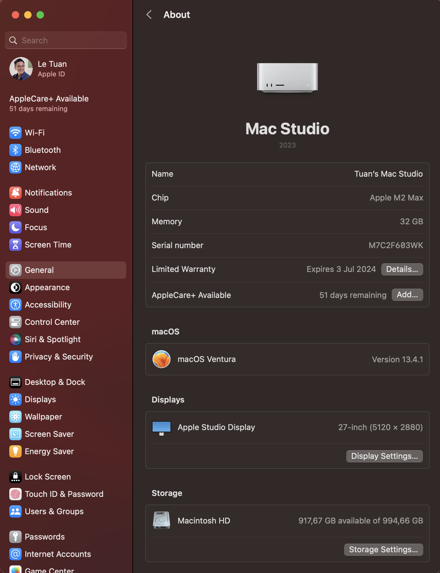440x573 pixels.
Task: Select the serial number M7C2F603WK
Action: 396,245
